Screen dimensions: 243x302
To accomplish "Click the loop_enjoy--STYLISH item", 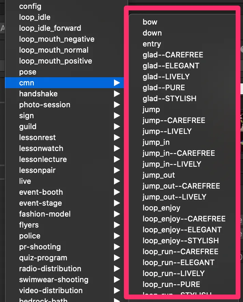I will click(181, 241).
